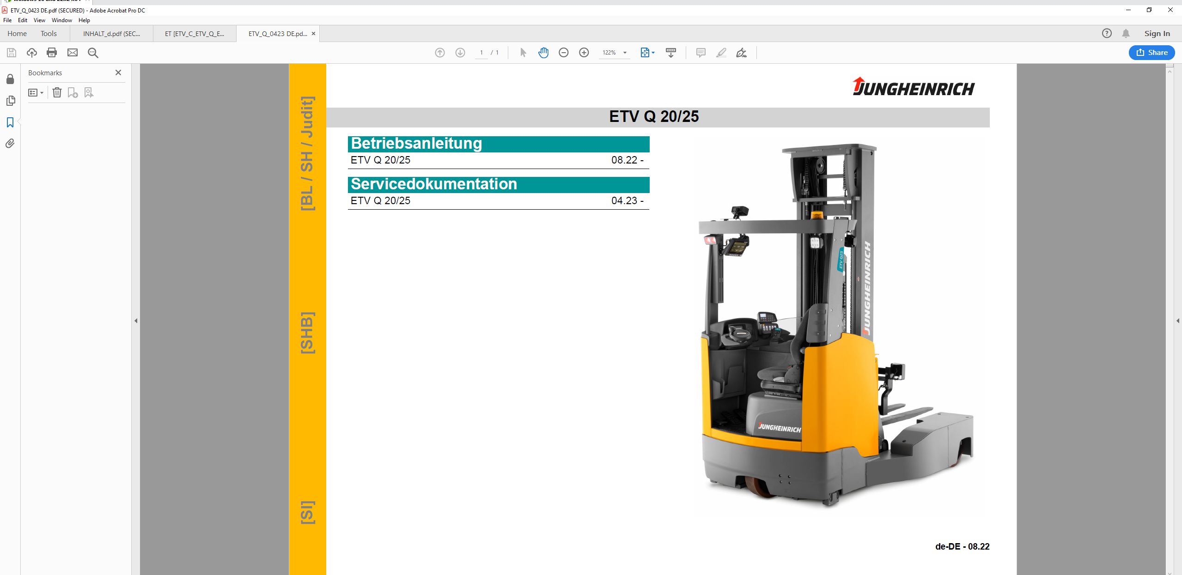Image resolution: width=1182 pixels, height=575 pixels.
Task: Click the Zoom In plus icon
Action: point(584,53)
